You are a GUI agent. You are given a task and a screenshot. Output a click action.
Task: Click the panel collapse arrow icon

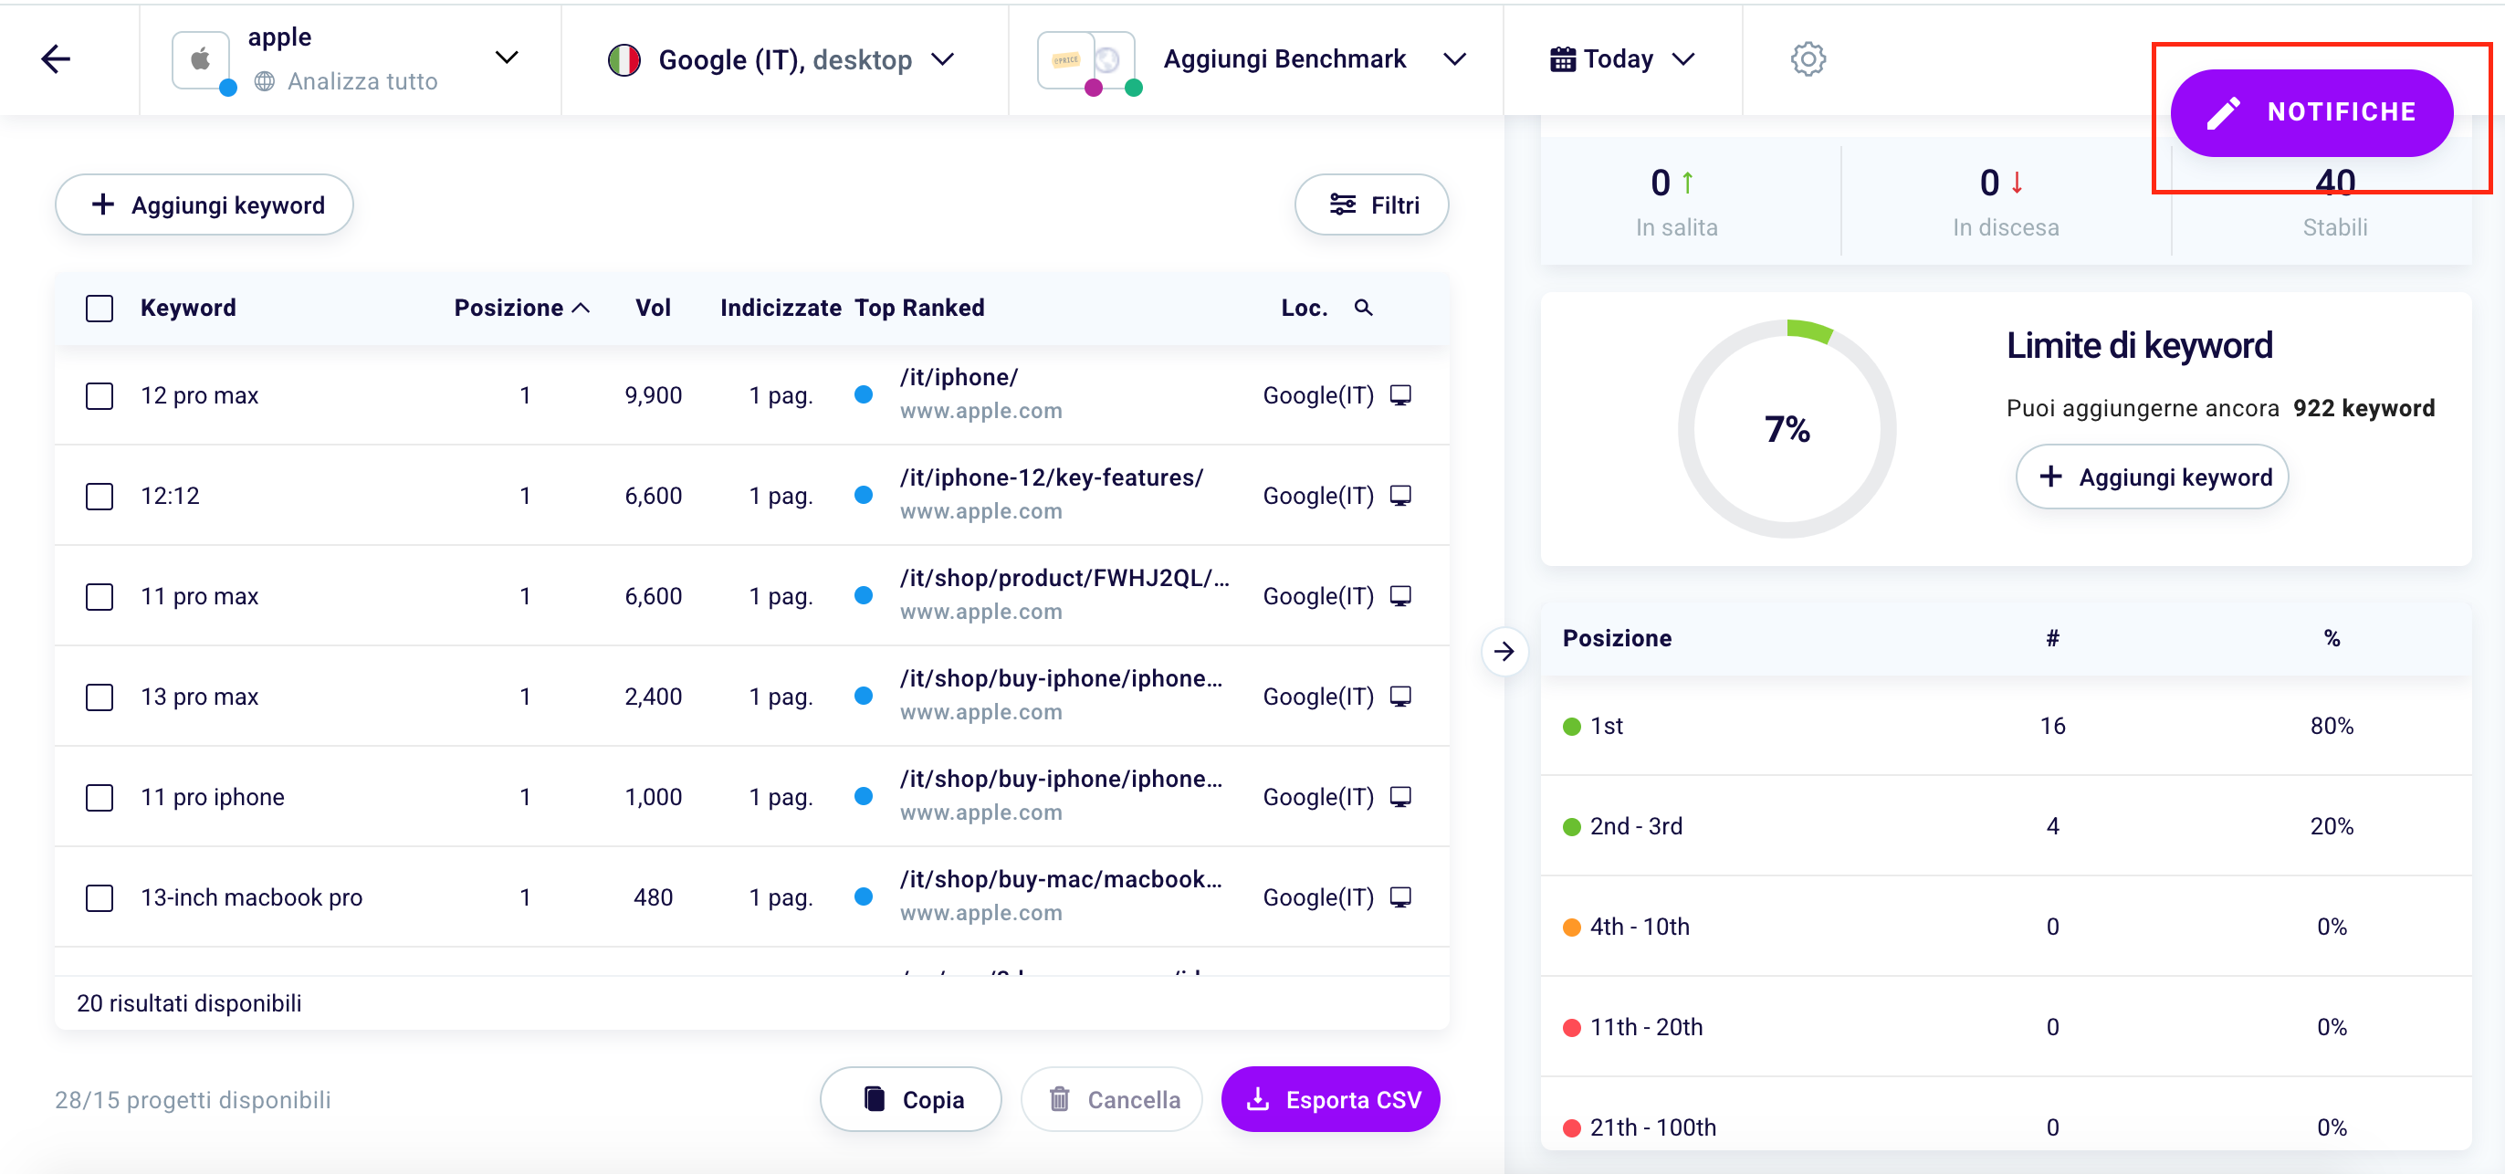pos(1504,651)
